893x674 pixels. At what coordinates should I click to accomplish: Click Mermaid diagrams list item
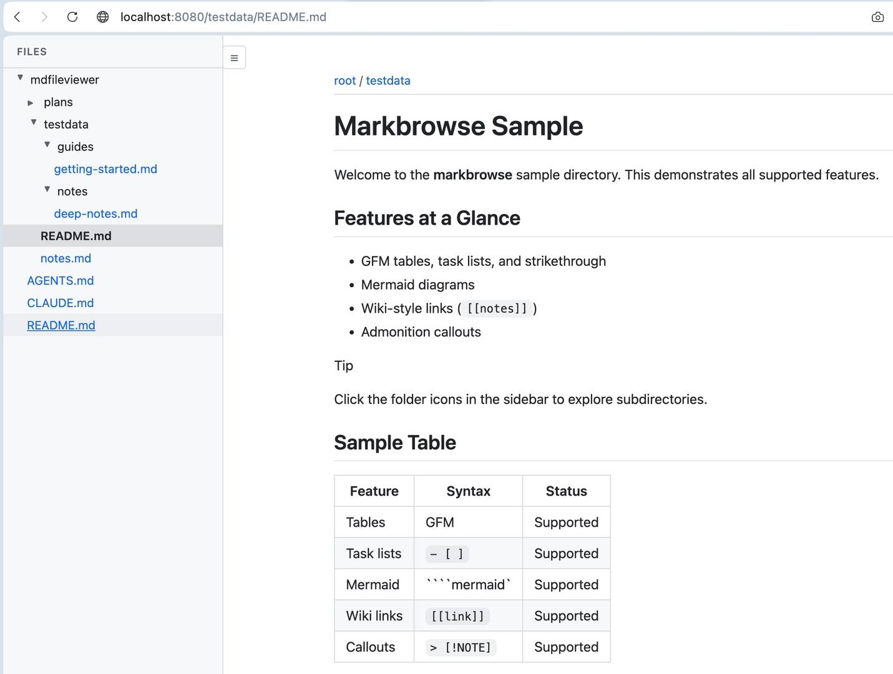click(417, 285)
